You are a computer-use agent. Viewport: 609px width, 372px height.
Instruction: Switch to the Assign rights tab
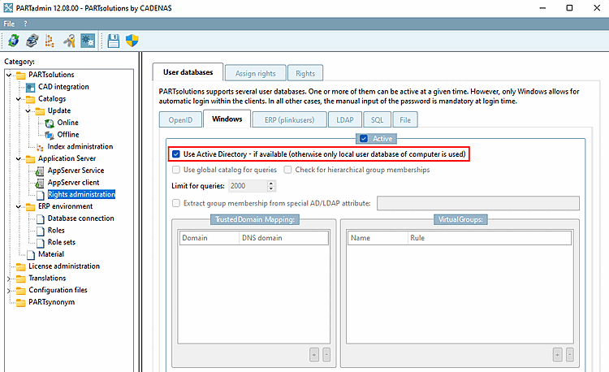(x=256, y=73)
